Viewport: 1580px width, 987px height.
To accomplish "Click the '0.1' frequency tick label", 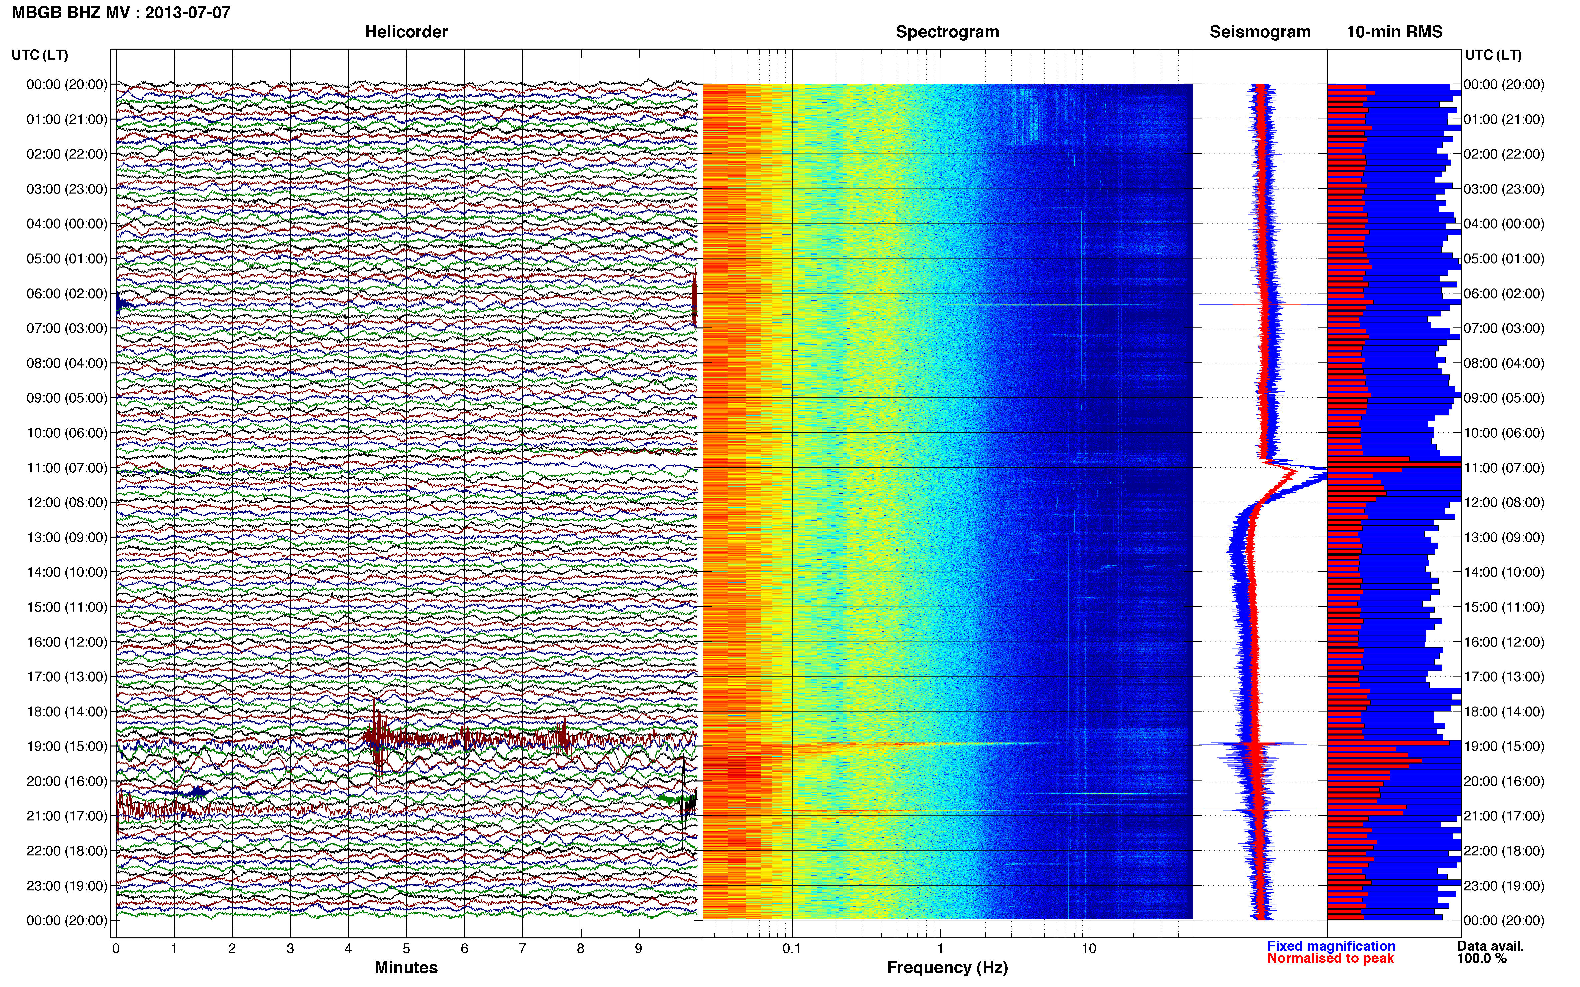I will [x=792, y=948].
